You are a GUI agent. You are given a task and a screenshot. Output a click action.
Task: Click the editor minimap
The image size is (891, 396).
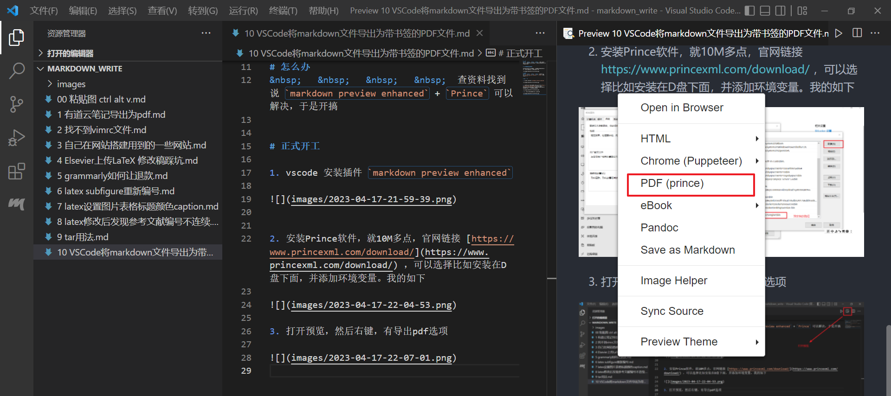tap(534, 78)
